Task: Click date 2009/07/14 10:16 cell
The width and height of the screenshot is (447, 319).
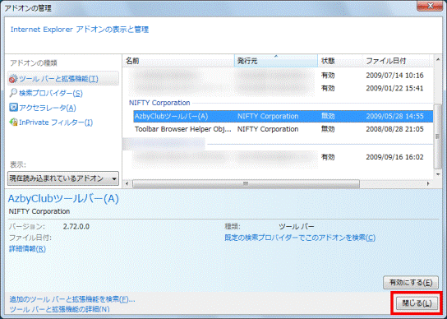Action: click(x=395, y=76)
